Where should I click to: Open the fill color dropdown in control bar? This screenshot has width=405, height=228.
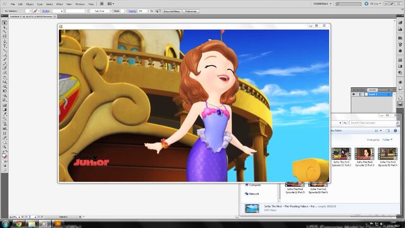point(30,11)
